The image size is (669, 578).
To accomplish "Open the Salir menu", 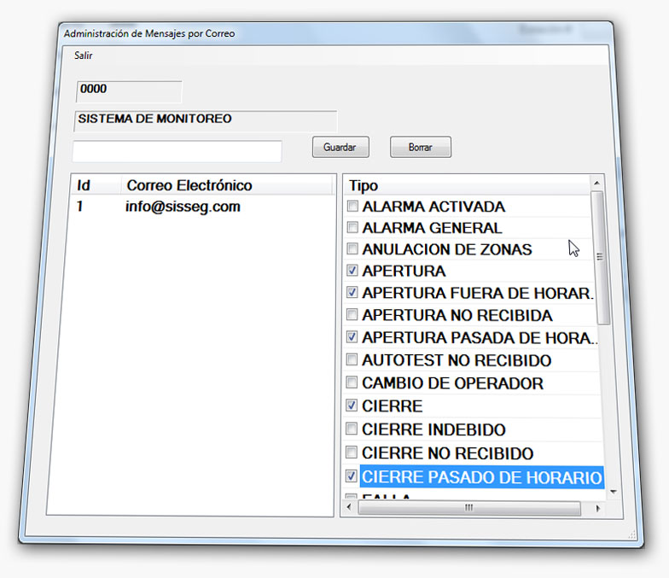I will point(83,55).
